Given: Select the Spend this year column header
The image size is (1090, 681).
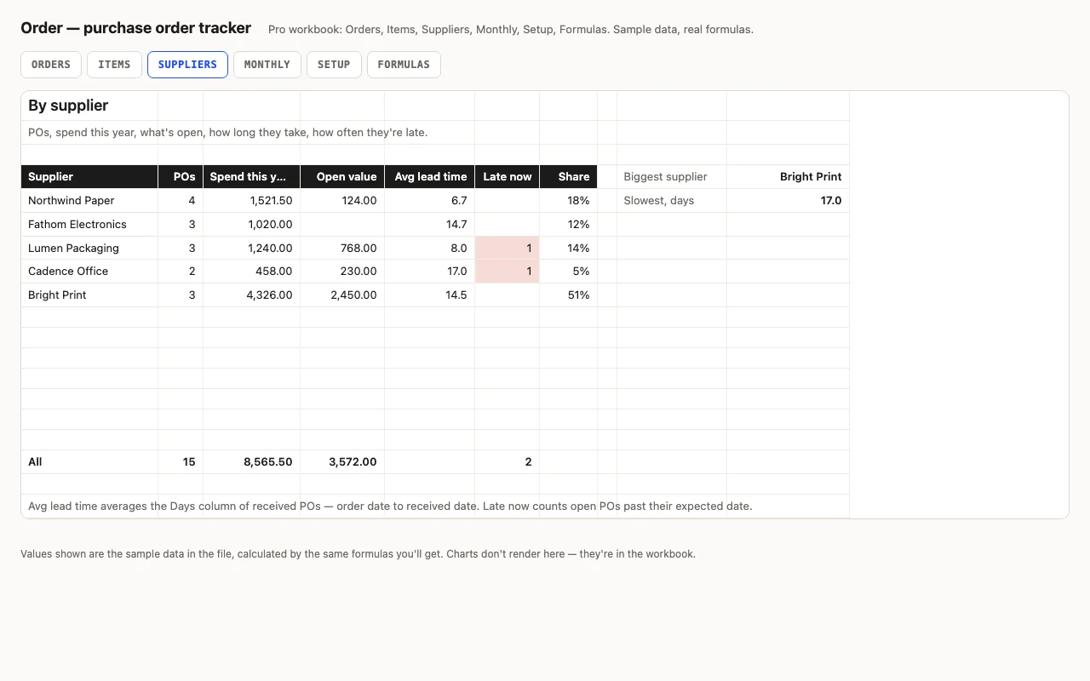Looking at the screenshot, I should coord(251,177).
